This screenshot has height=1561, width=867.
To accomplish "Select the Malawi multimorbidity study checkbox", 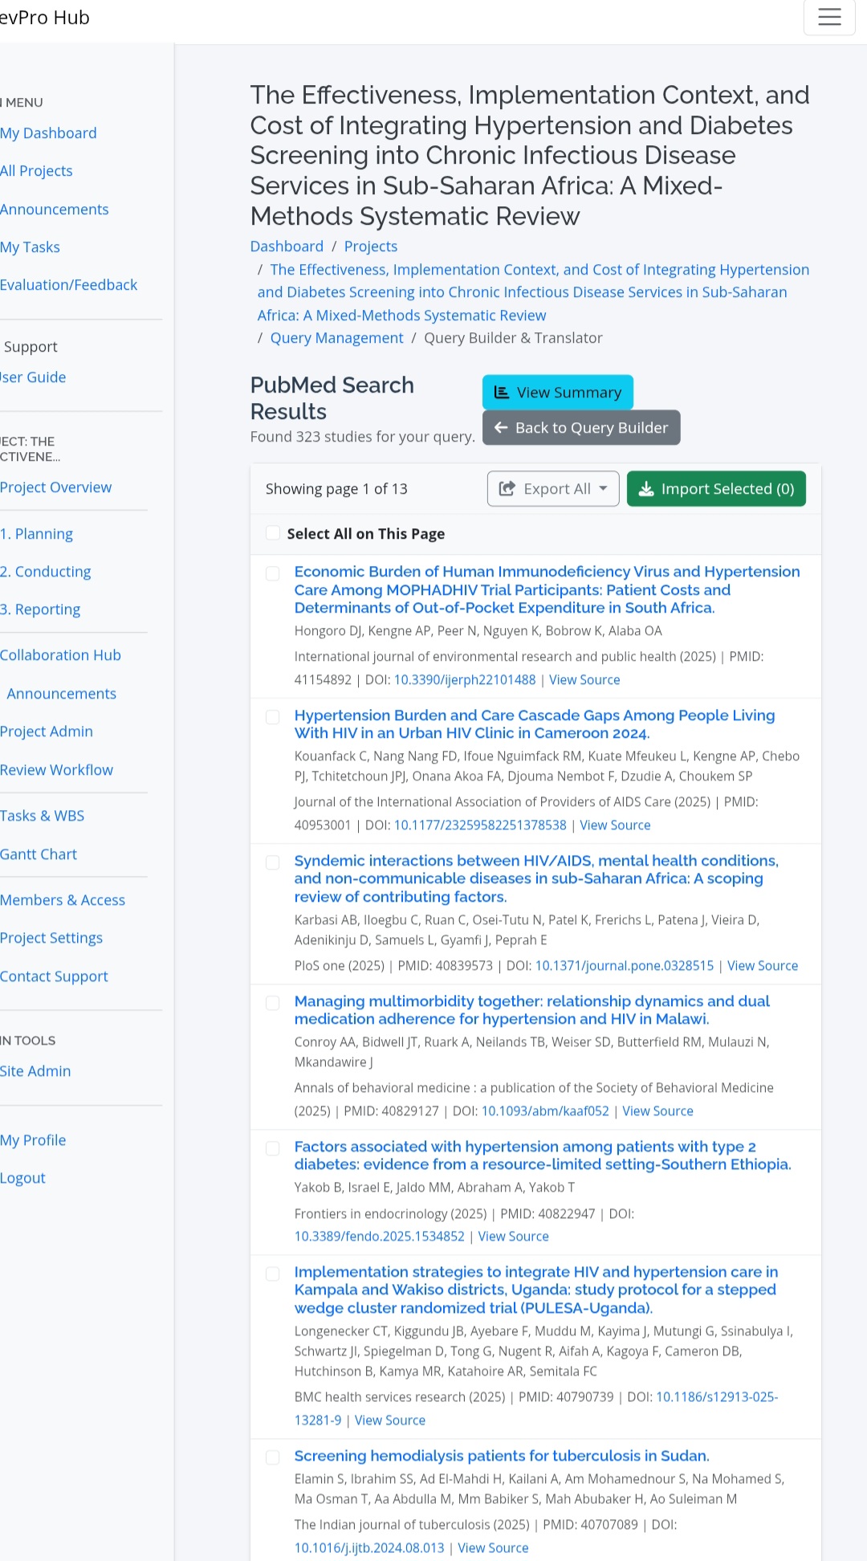I will coord(273,1003).
